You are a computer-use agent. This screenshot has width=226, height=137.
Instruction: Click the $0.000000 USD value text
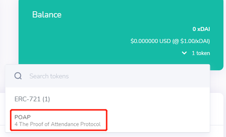coord(151,41)
